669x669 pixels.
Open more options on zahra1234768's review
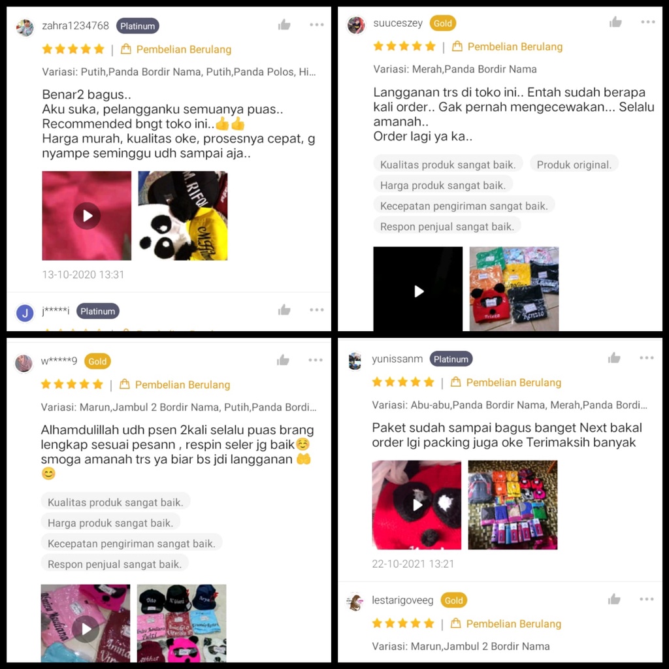point(317,25)
